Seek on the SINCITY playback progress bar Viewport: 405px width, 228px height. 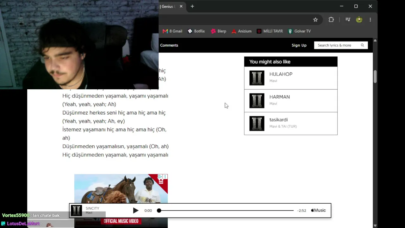(226, 211)
